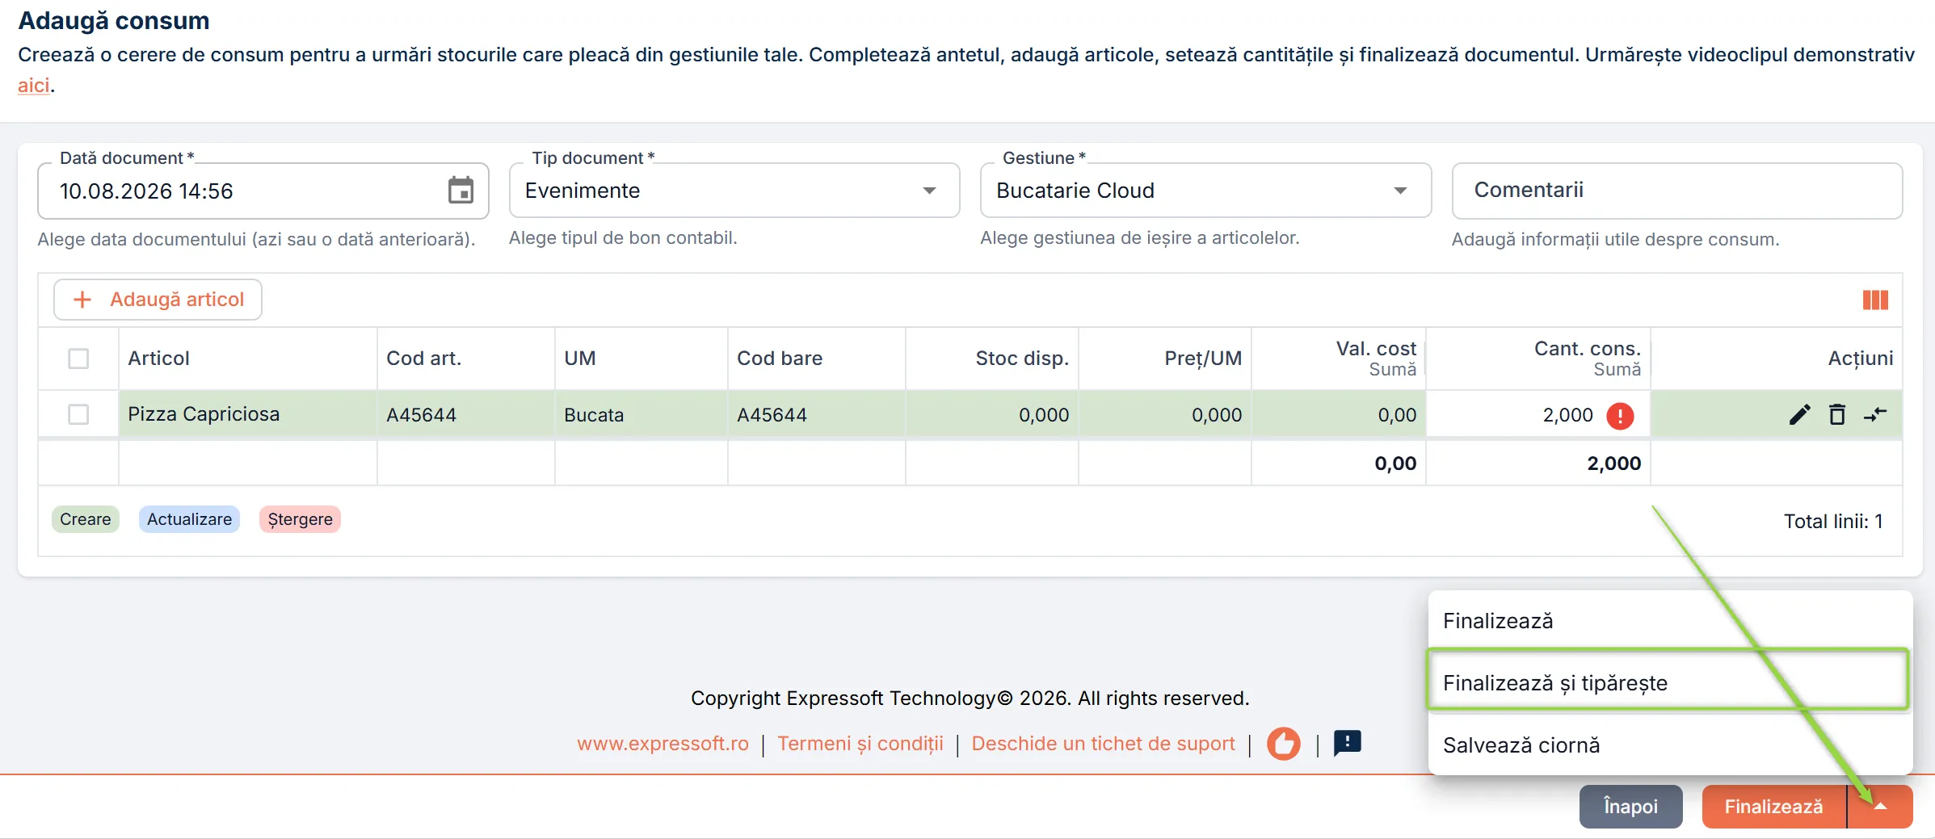Click the dark feedback chat icon
Image resolution: width=1935 pixels, height=839 pixels.
tap(1347, 744)
